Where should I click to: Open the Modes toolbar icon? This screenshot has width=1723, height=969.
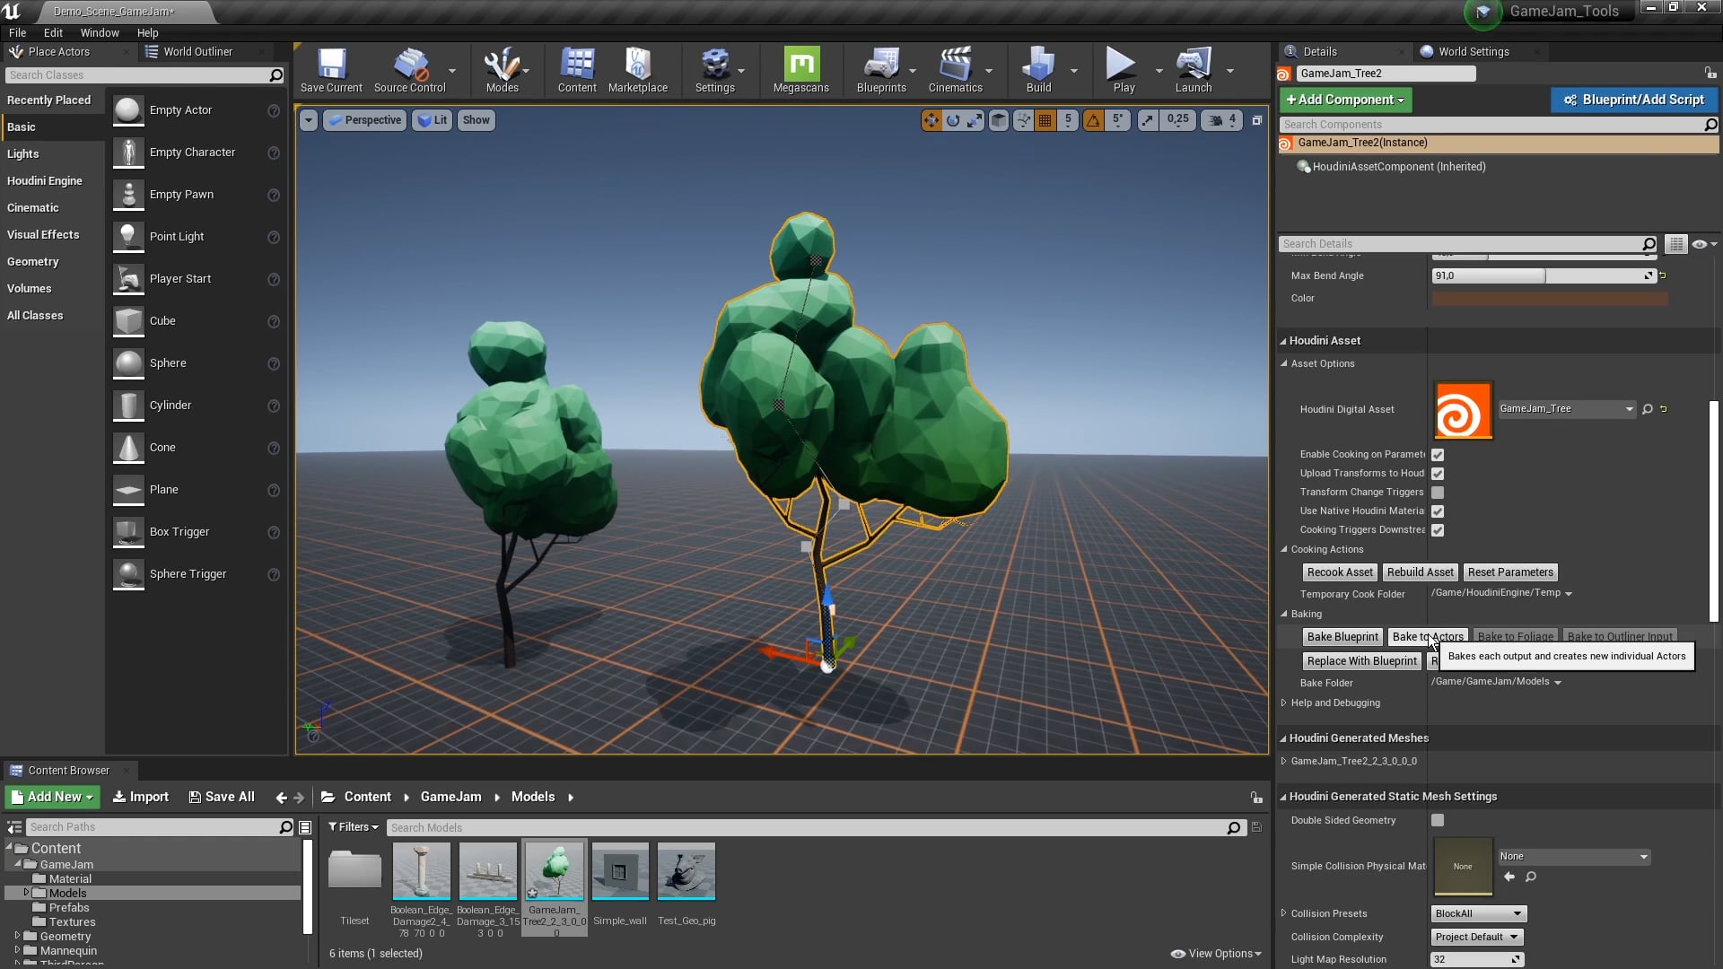(502, 70)
